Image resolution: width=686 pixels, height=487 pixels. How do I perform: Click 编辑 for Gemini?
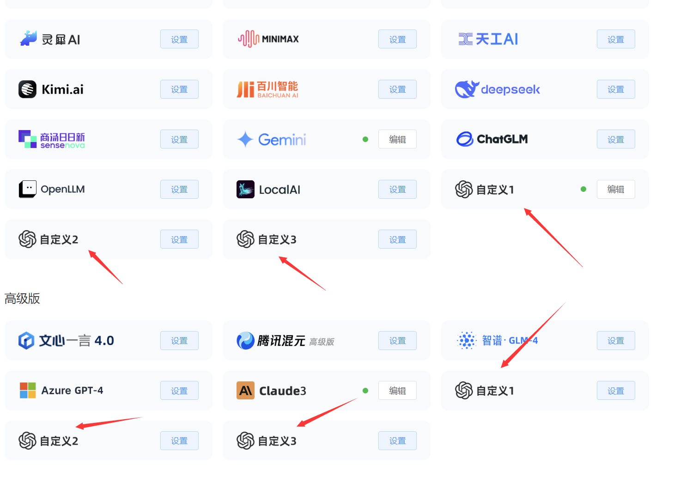coord(397,139)
